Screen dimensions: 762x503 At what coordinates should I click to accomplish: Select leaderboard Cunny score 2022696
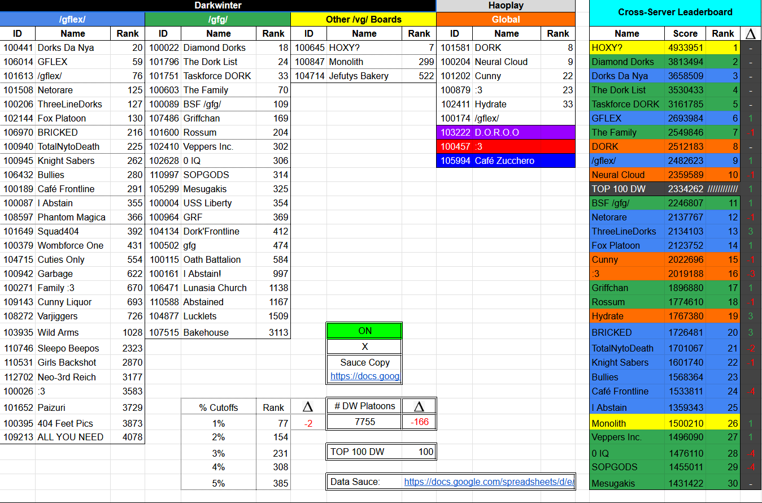(685, 259)
